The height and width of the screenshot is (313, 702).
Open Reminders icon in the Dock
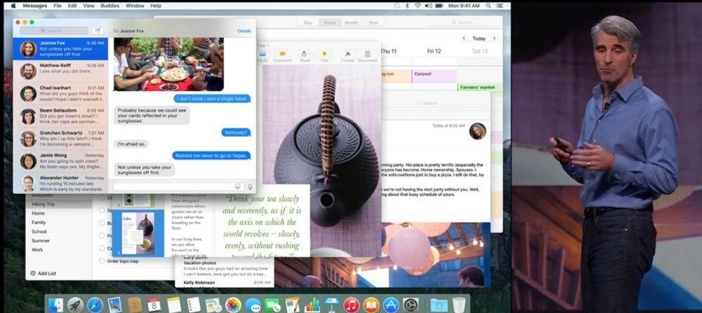pyautogui.click(x=194, y=305)
